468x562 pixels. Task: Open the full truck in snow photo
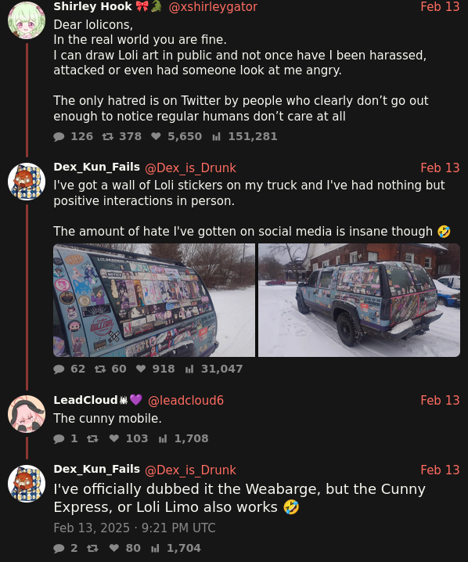coord(359,301)
